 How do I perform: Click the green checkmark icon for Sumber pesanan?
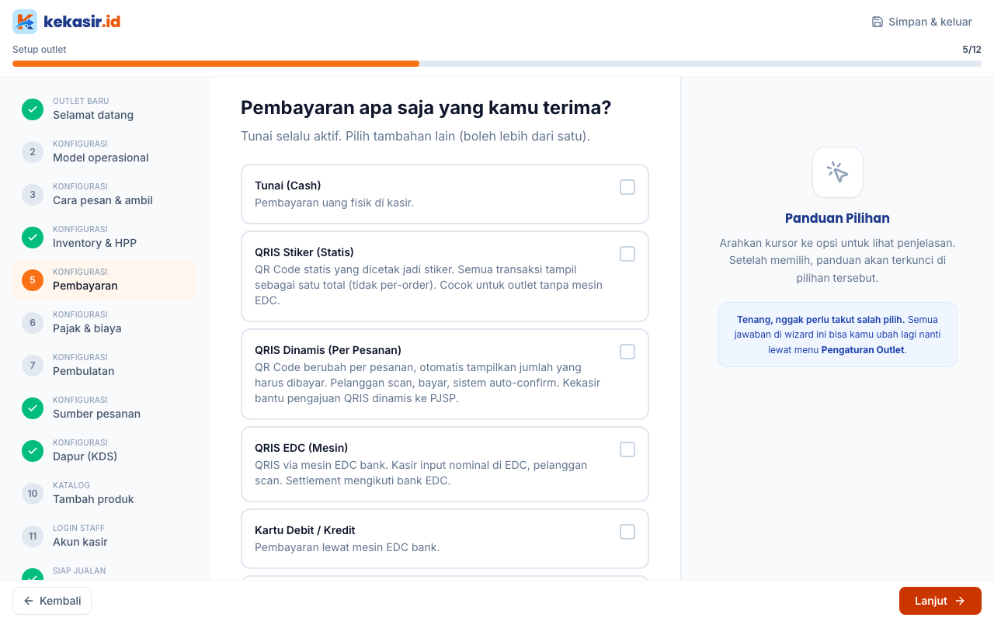33,408
